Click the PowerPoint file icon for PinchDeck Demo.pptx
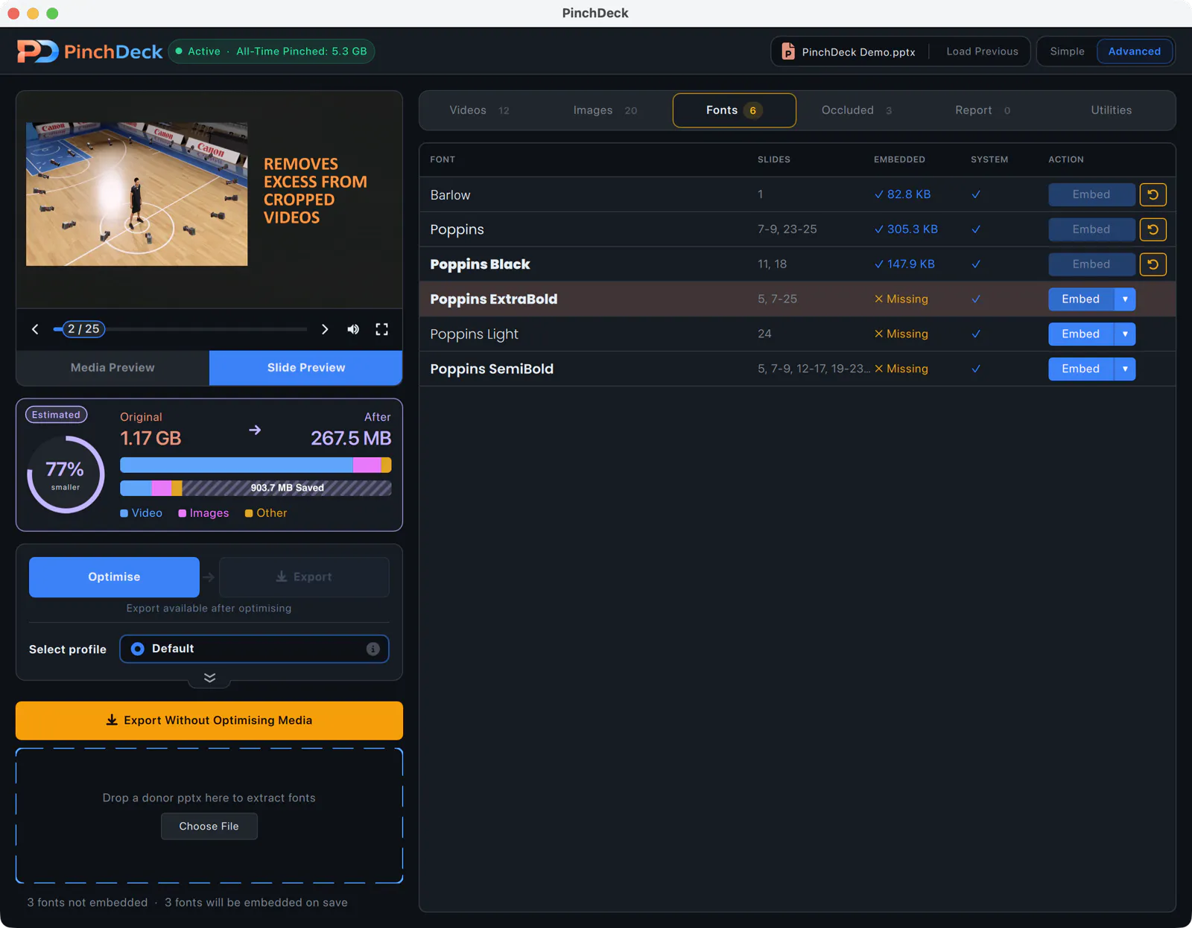Viewport: 1192px width, 928px height. [x=787, y=51]
